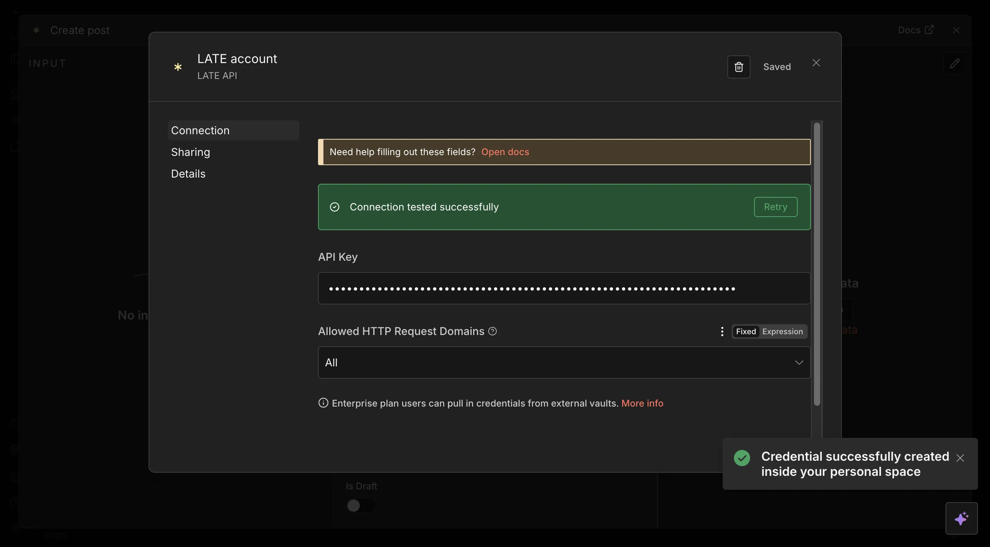The image size is (990, 547).
Task: Open docs from the help banner
Action: pyautogui.click(x=505, y=152)
